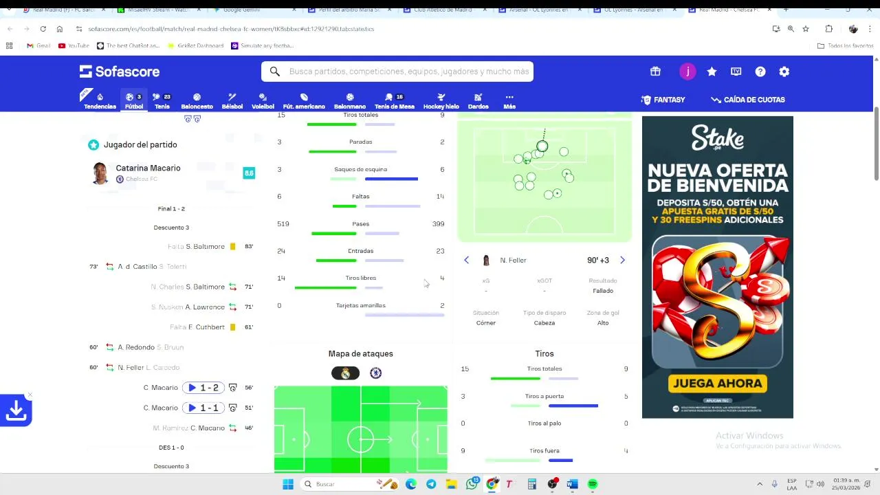Select Chelsea in attack map

click(375, 373)
